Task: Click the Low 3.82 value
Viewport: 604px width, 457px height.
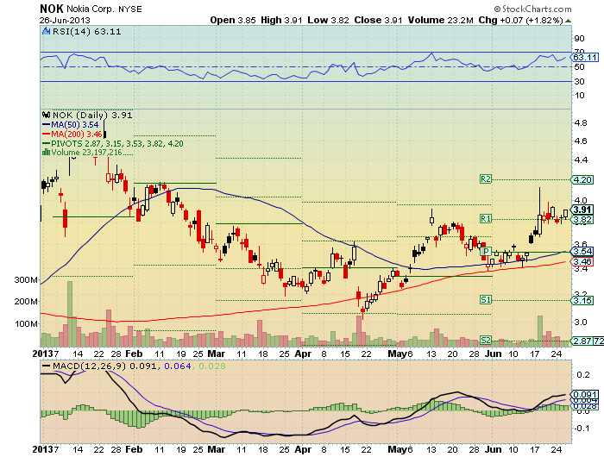Action: point(328,21)
